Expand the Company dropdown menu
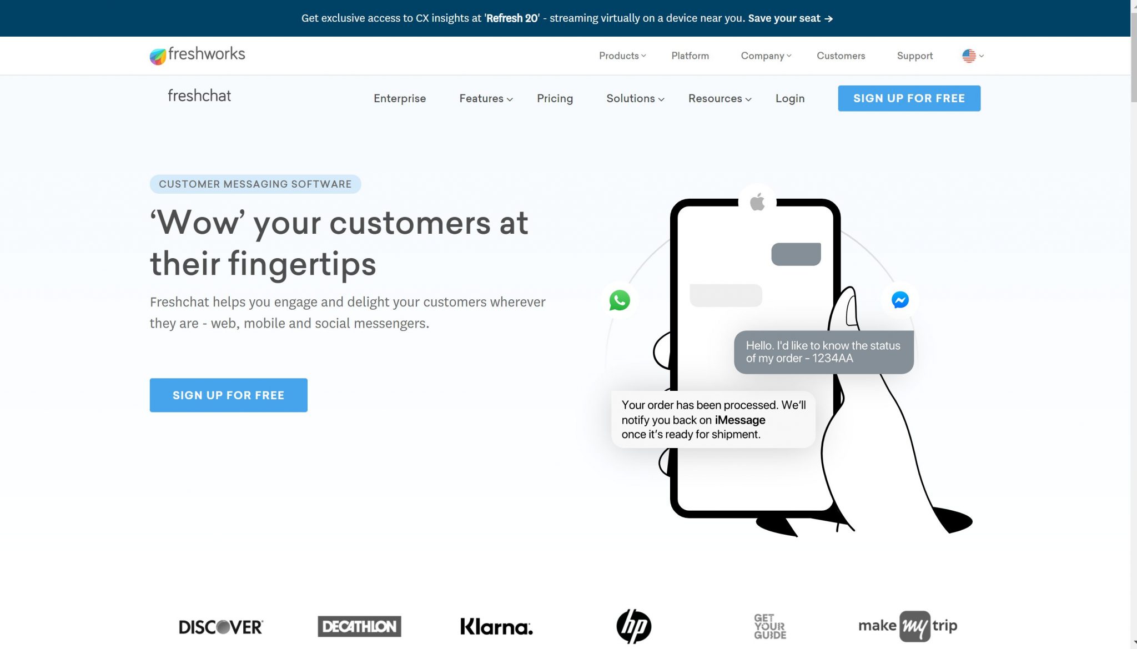 click(x=766, y=56)
